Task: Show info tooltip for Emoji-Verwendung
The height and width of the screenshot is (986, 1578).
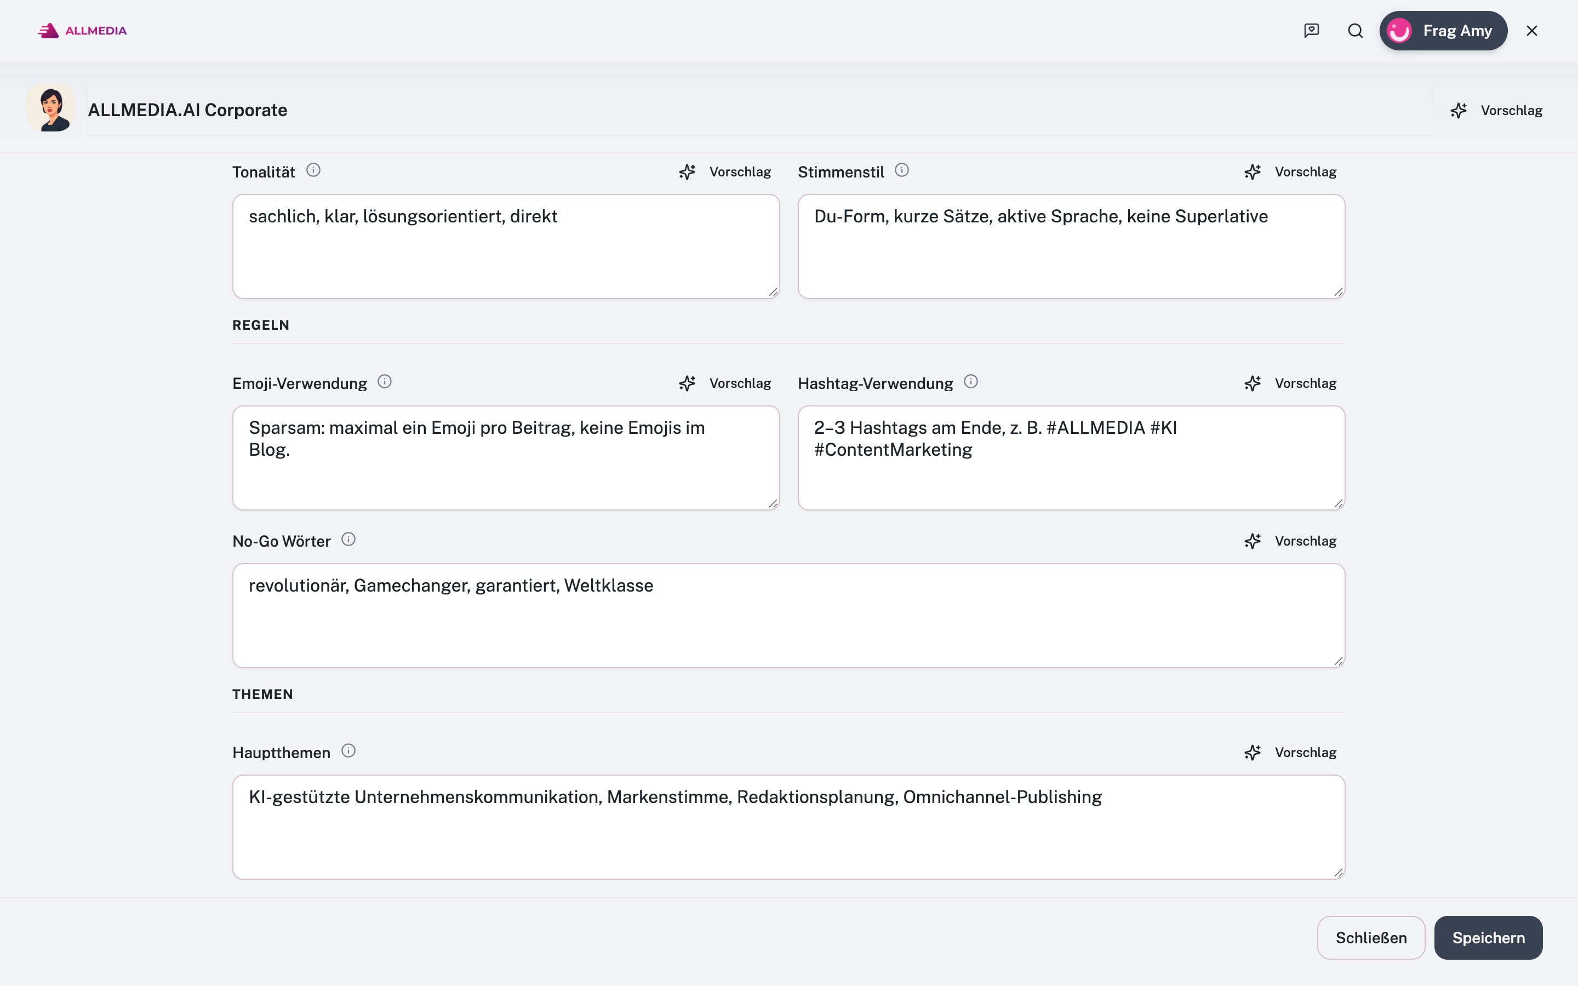Action: point(385,381)
